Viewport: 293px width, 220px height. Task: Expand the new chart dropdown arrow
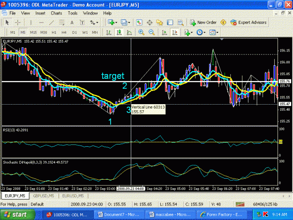coord(116,23)
